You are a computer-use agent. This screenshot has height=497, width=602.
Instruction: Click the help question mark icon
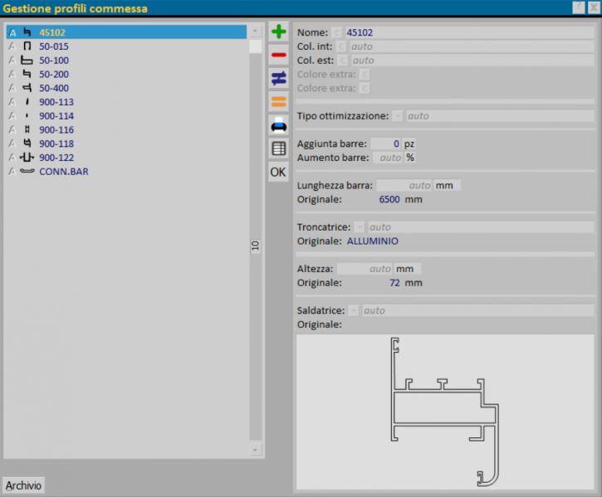[x=578, y=7]
